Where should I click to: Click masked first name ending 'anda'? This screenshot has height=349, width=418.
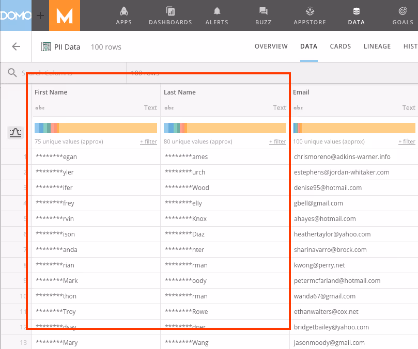click(56, 250)
